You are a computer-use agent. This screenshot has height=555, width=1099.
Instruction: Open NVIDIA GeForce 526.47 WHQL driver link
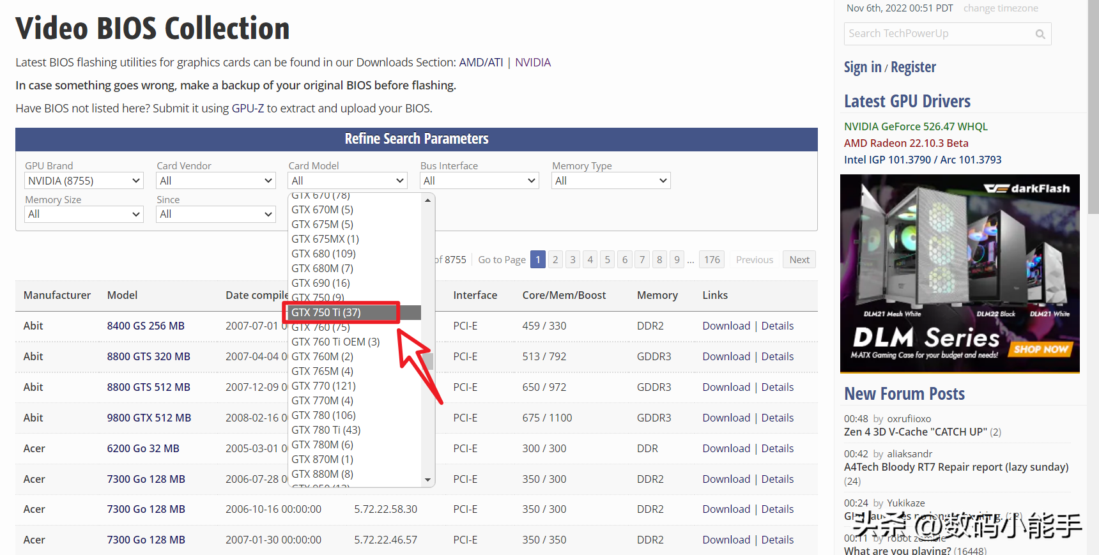click(915, 126)
